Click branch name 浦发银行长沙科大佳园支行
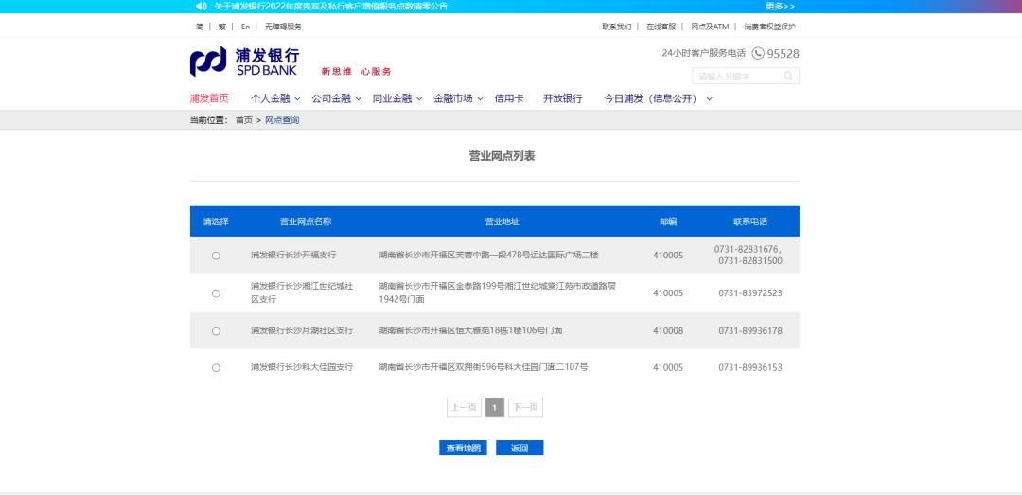Screen dimensions: 1022x495 [302, 368]
